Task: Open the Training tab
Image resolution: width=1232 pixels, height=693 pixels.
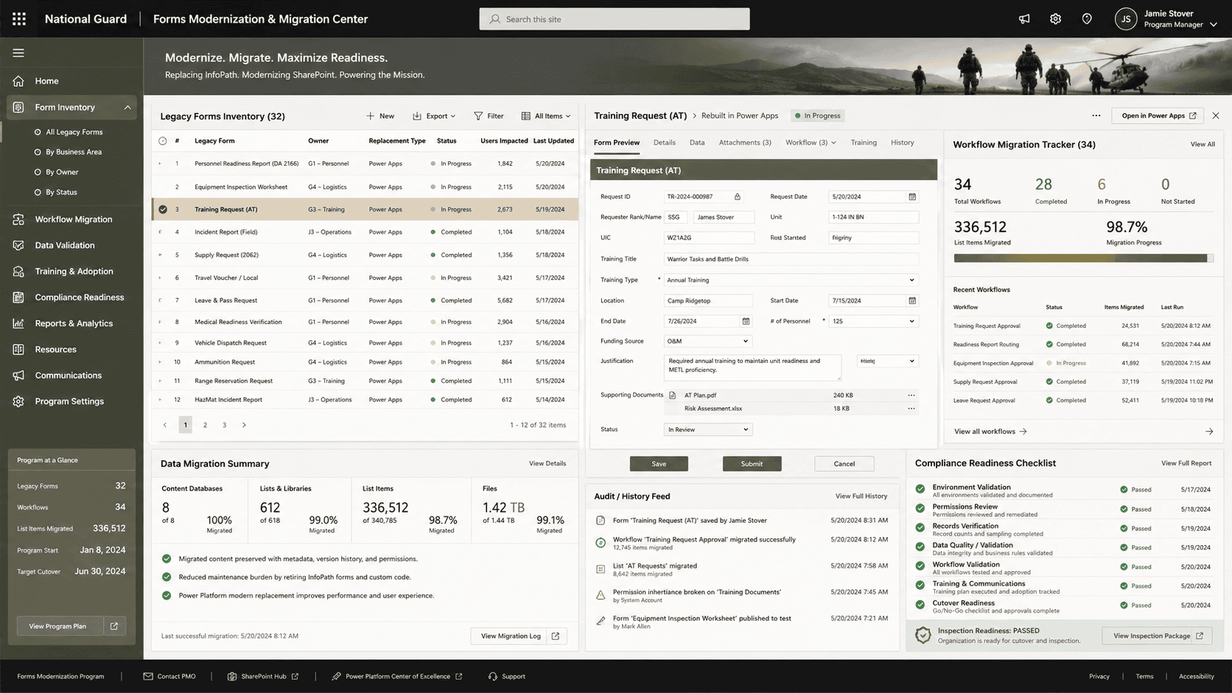Action: click(x=864, y=143)
